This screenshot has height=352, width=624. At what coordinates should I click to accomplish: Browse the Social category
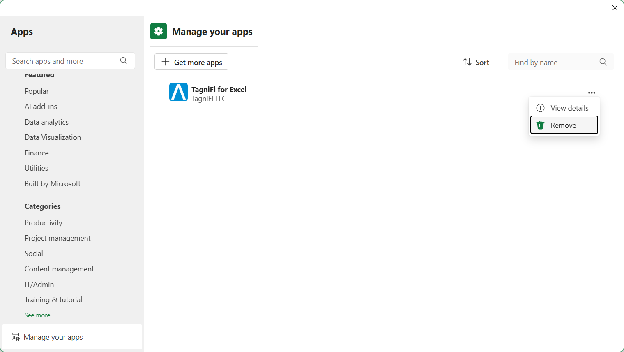point(34,254)
